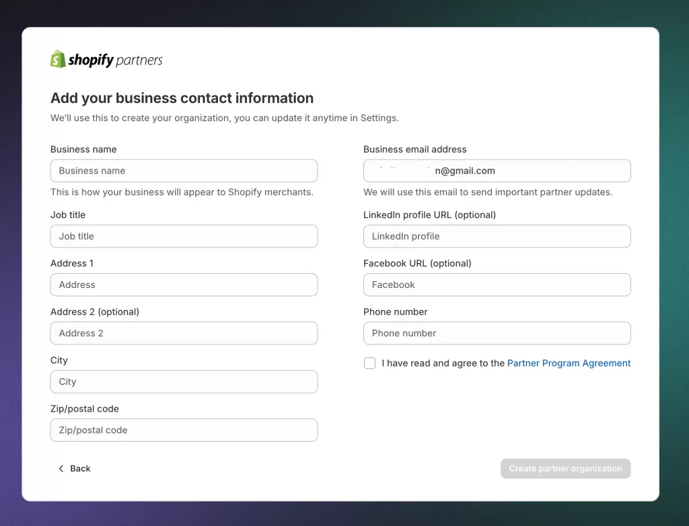Click the back chevron arrow icon
This screenshot has width=689, height=526.
coord(61,468)
